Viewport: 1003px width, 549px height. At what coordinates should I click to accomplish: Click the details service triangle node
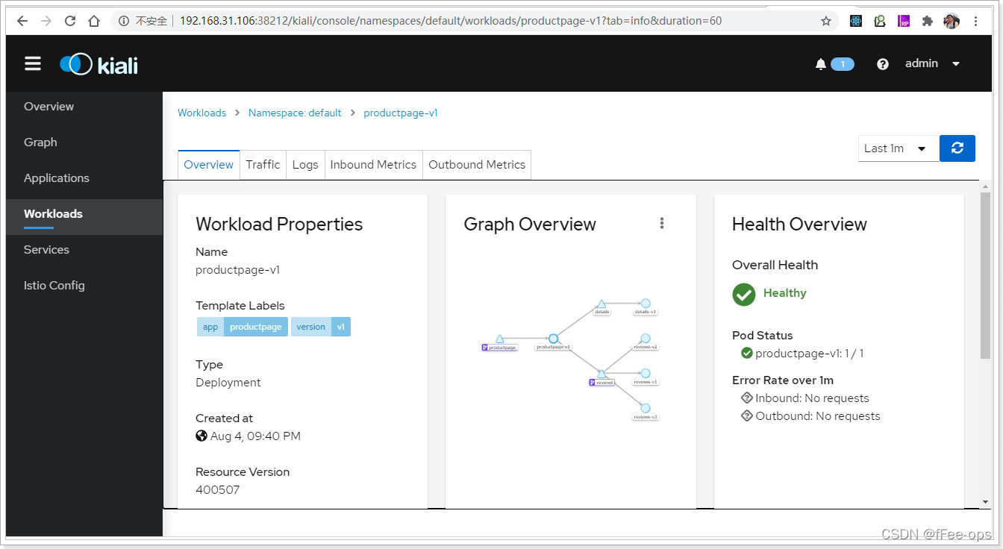click(602, 304)
